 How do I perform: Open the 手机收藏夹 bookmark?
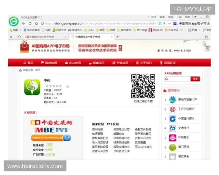(x=31, y=30)
